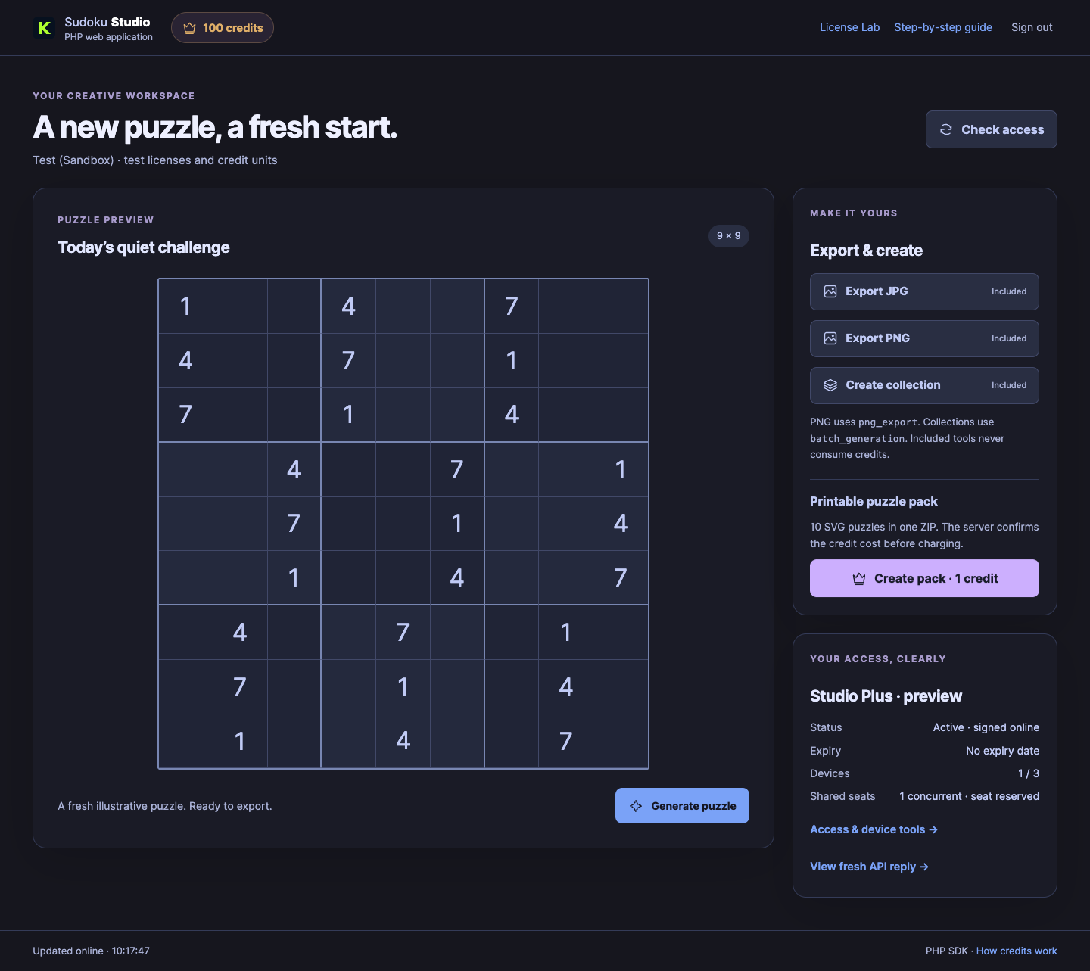Click the crown icon in credits badge
The width and height of the screenshot is (1090, 971).
point(189,28)
